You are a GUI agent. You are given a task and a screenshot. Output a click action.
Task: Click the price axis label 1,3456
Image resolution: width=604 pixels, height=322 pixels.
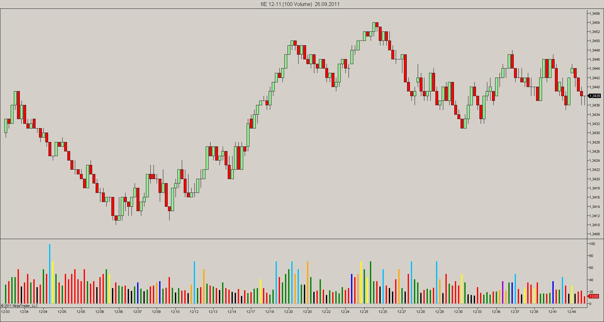594,14
